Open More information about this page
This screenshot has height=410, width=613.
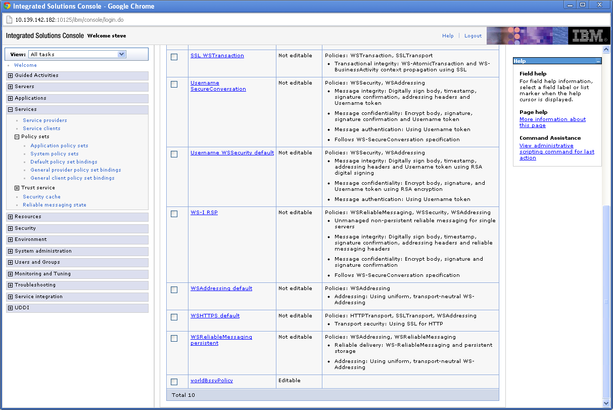[x=552, y=122]
